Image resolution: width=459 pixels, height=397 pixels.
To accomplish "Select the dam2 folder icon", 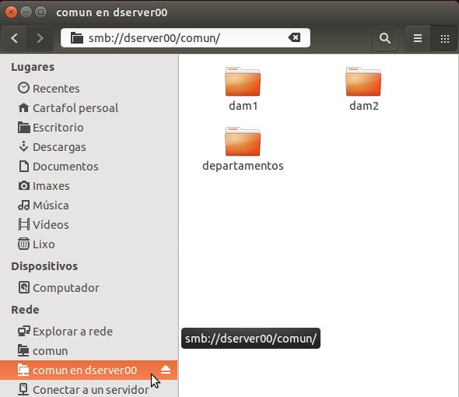I will tap(363, 82).
